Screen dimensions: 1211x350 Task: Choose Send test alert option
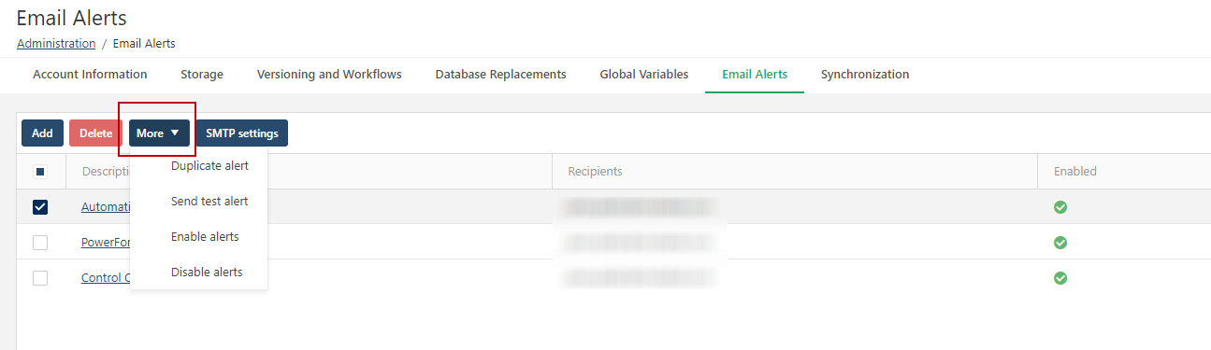[x=209, y=202]
